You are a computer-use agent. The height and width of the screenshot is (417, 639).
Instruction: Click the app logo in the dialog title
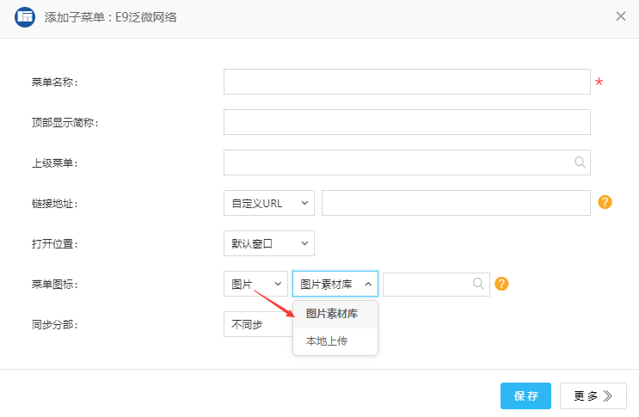[x=26, y=16]
